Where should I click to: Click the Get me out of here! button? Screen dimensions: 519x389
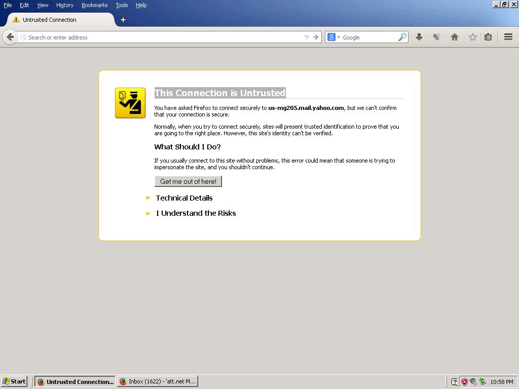tap(188, 181)
